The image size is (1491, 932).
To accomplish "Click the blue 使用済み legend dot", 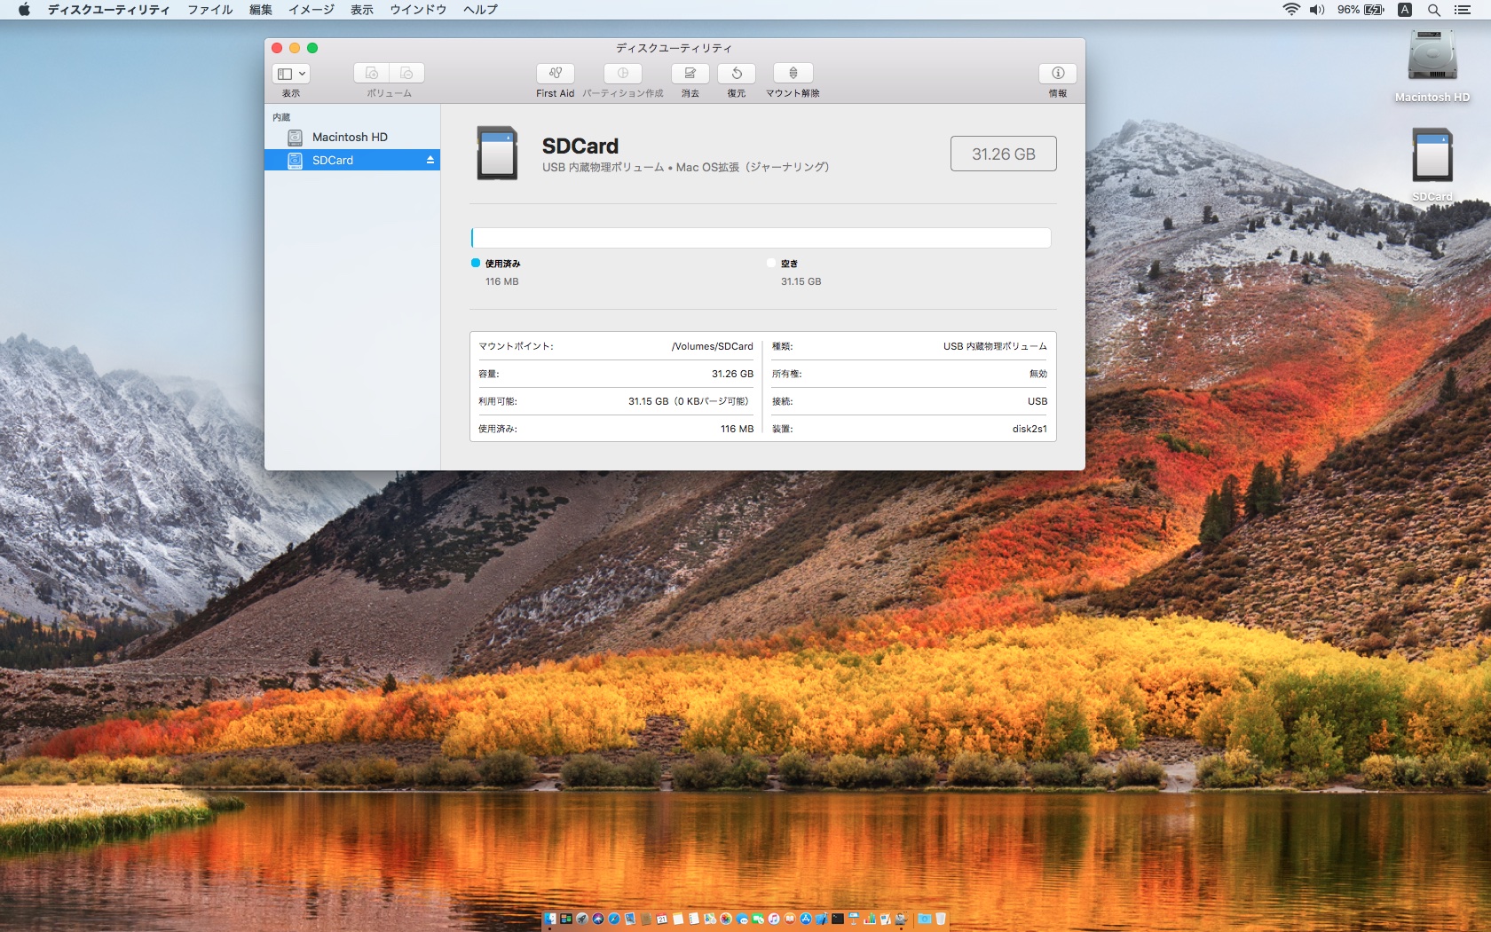I will click(x=476, y=263).
